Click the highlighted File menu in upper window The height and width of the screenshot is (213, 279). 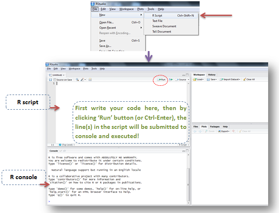click(95, 9)
